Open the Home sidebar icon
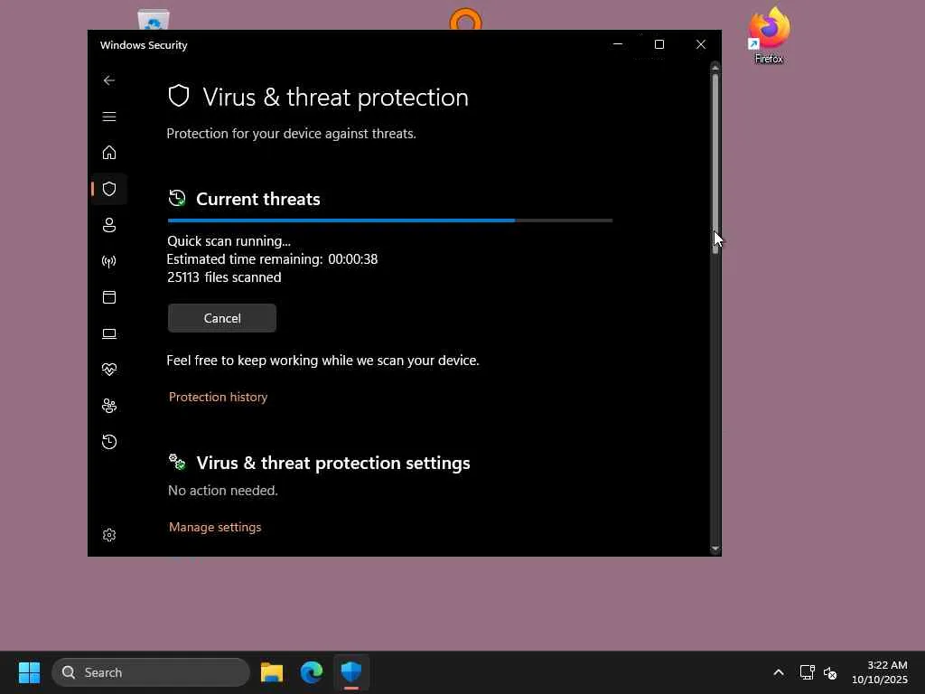The height and width of the screenshot is (694, 925). point(109,152)
